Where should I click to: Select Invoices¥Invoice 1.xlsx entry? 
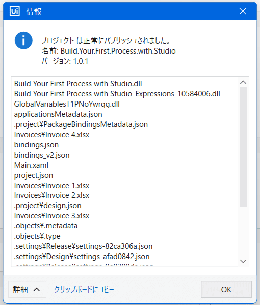pos(51,186)
